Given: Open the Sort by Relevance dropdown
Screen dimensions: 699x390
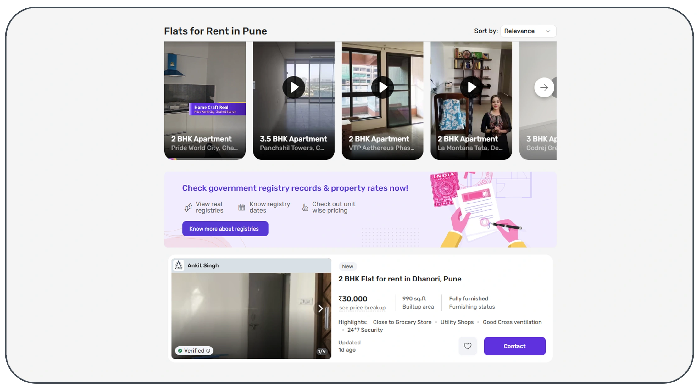Looking at the screenshot, I should tap(528, 31).
